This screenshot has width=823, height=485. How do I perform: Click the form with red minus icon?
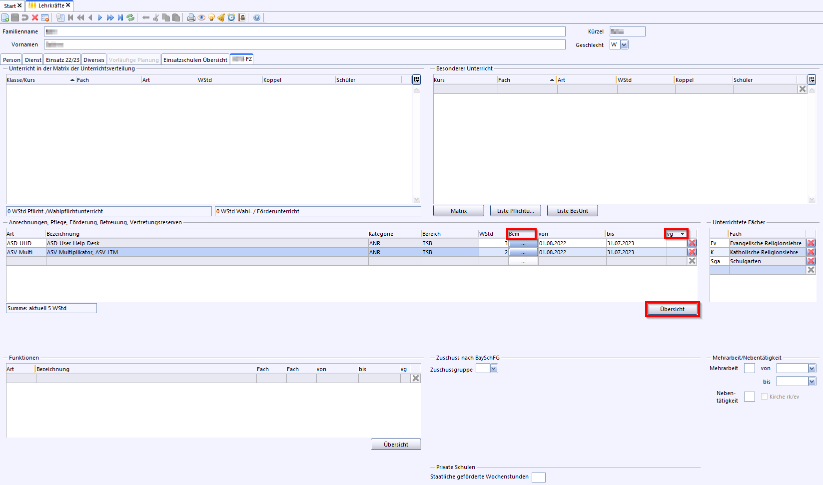[x=45, y=17]
